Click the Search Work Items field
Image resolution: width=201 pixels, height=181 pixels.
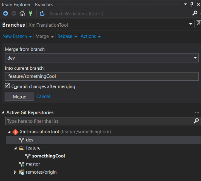coord(120,14)
